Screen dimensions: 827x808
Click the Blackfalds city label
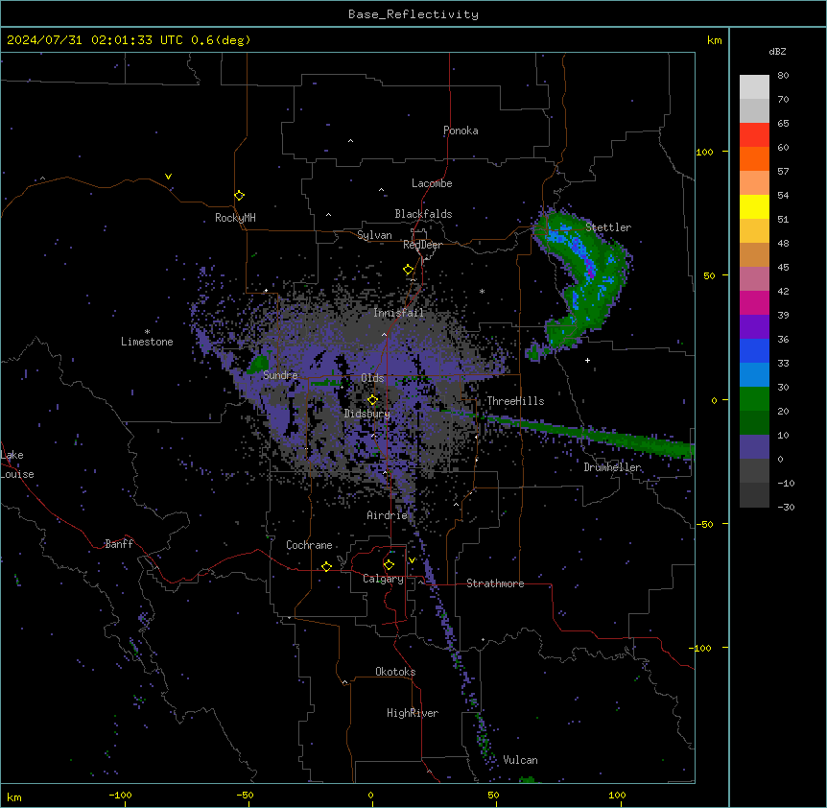(x=423, y=214)
